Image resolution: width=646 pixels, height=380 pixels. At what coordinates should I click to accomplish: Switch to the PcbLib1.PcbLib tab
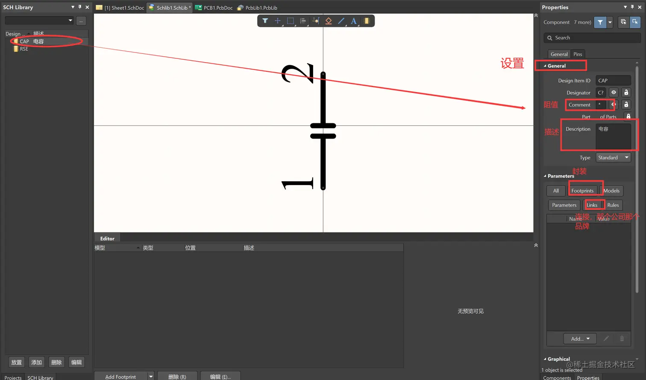(x=257, y=8)
